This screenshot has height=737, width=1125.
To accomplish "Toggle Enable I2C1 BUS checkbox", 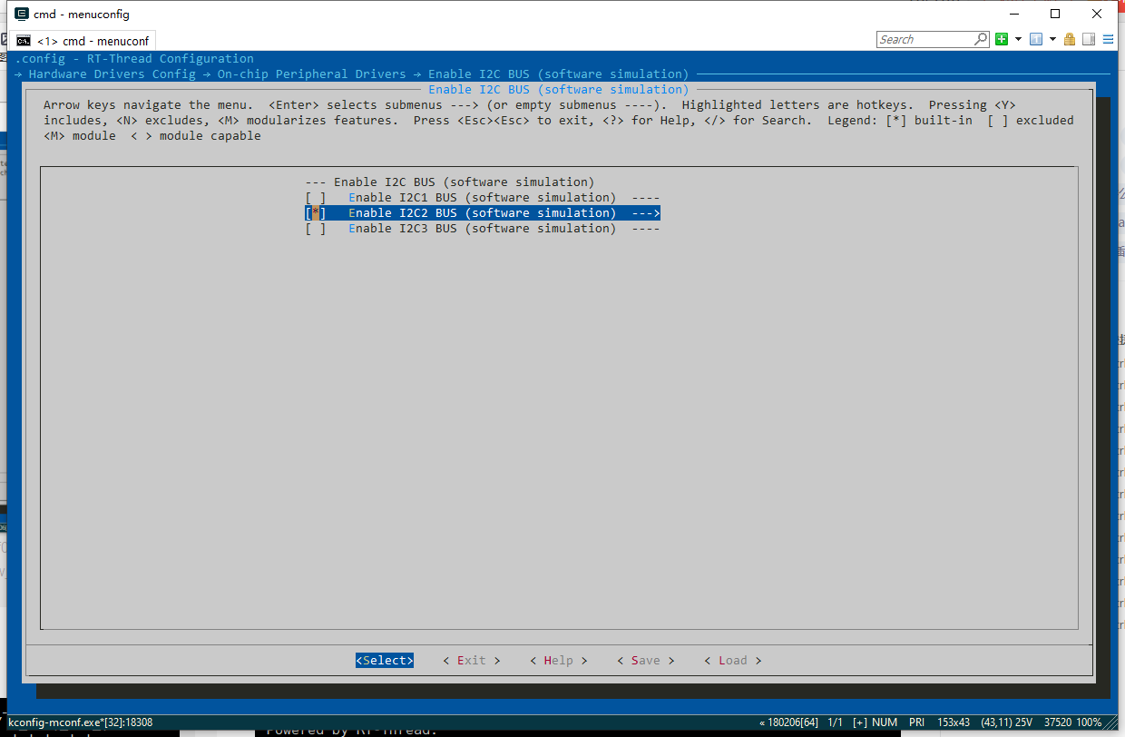I will point(316,197).
